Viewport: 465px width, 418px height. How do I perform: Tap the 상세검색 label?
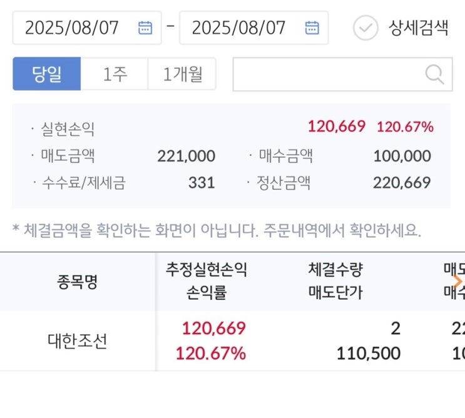[419, 28]
